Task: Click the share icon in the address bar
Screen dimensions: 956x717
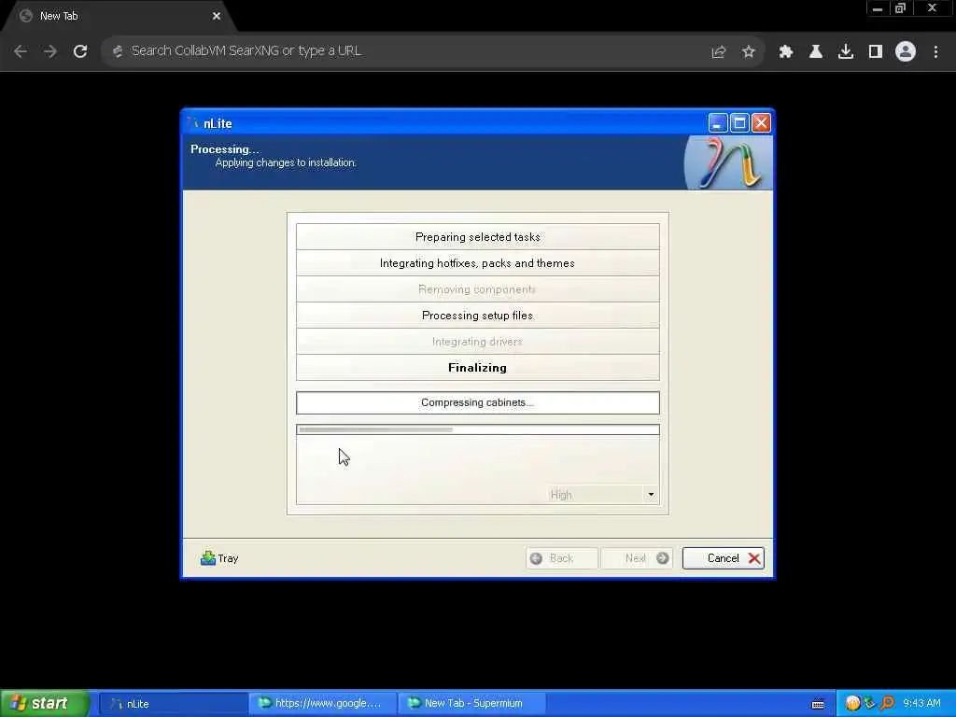Action: pos(718,52)
